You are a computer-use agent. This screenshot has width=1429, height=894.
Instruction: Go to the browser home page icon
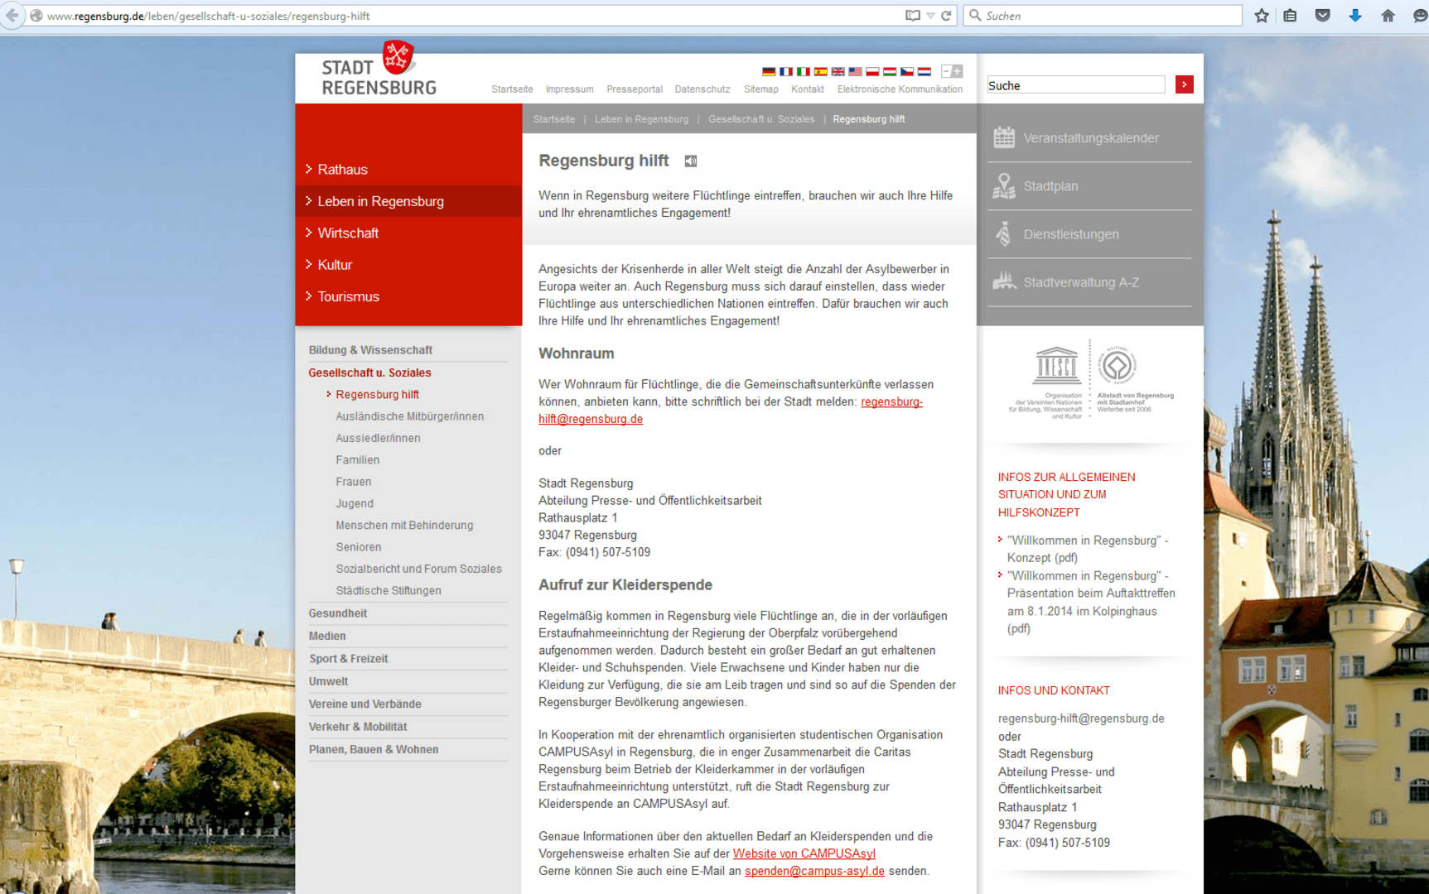(x=1388, y=16)
